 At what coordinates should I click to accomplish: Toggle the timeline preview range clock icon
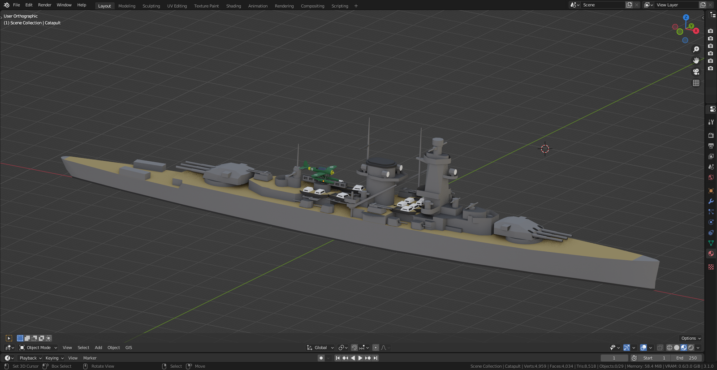634,358
